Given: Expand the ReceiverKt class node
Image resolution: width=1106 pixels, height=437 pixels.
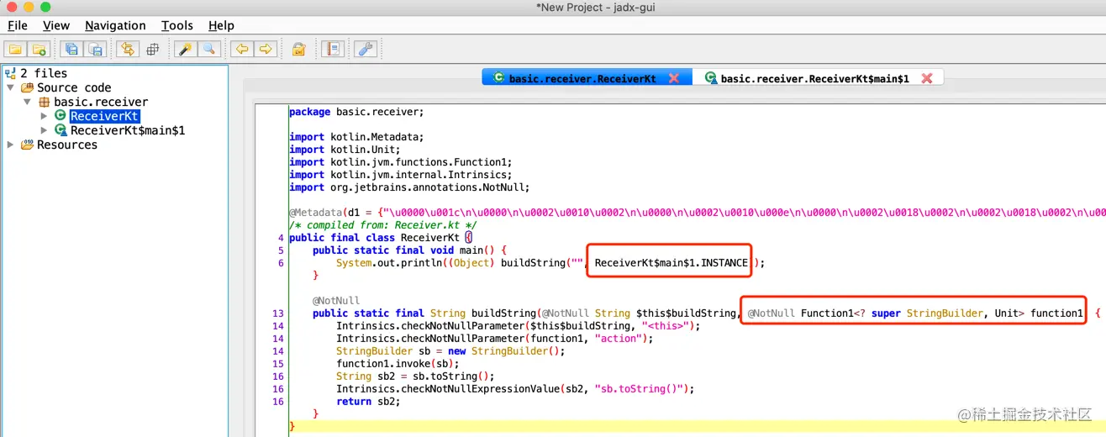Looking at the screenshot, I should pyautogui.click(x=45, y=116).
